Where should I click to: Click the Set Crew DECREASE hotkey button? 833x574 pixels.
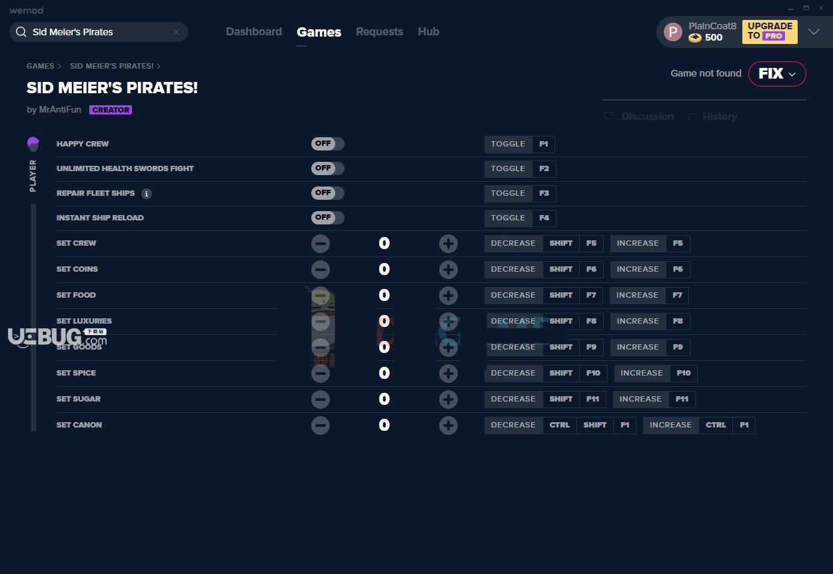pyautogui.click(x=544, y=244)
